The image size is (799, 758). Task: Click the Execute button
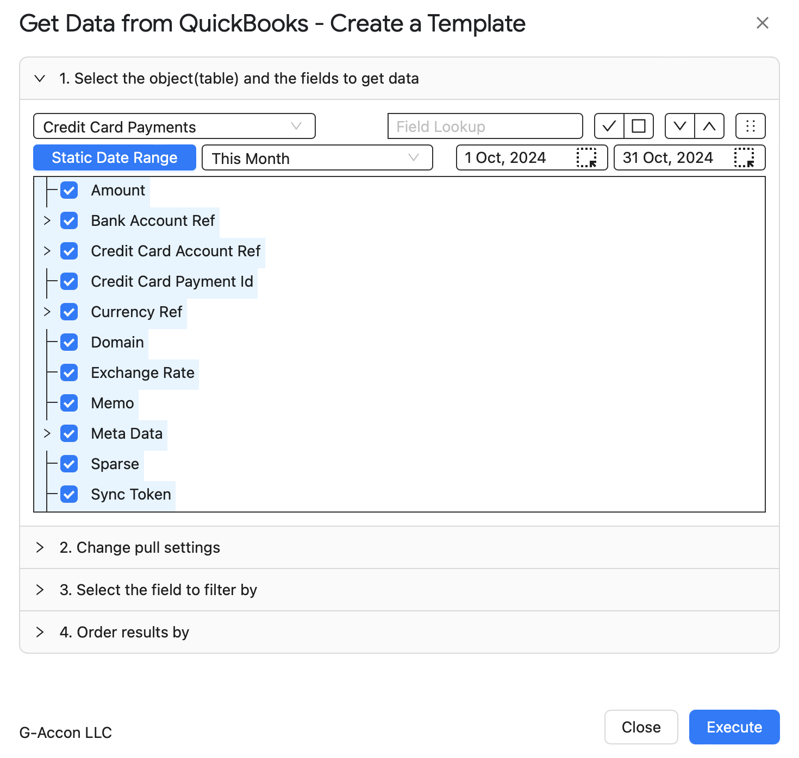(x=734, y=727)
